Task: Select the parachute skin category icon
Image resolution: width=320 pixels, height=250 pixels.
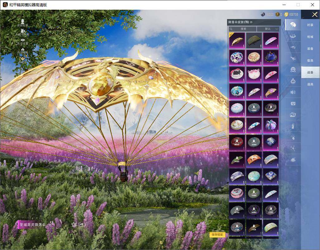Action: point(293,25)
